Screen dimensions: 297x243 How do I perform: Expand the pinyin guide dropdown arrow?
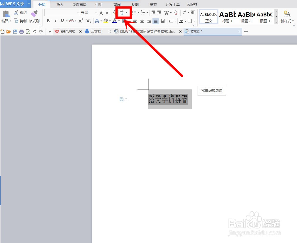tap(127, 13)
